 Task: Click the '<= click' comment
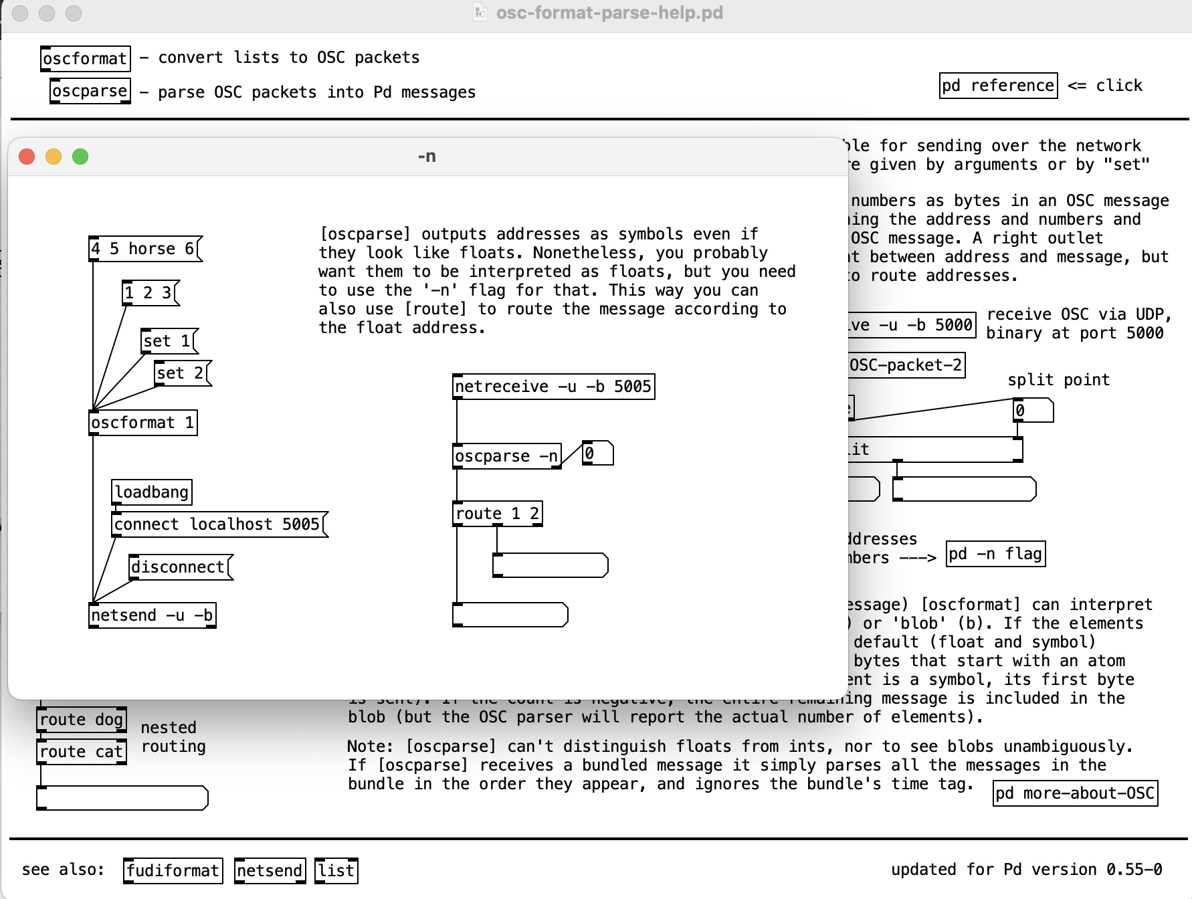(x=1105, y=86)
